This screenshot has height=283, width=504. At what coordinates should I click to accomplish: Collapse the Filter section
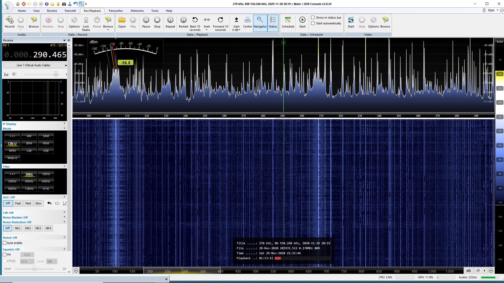pos(64,166)
